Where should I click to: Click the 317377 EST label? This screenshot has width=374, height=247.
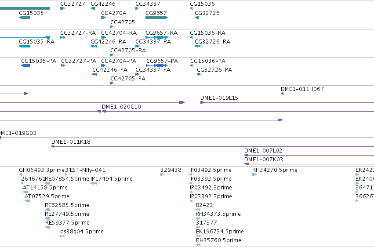[207, 223]
